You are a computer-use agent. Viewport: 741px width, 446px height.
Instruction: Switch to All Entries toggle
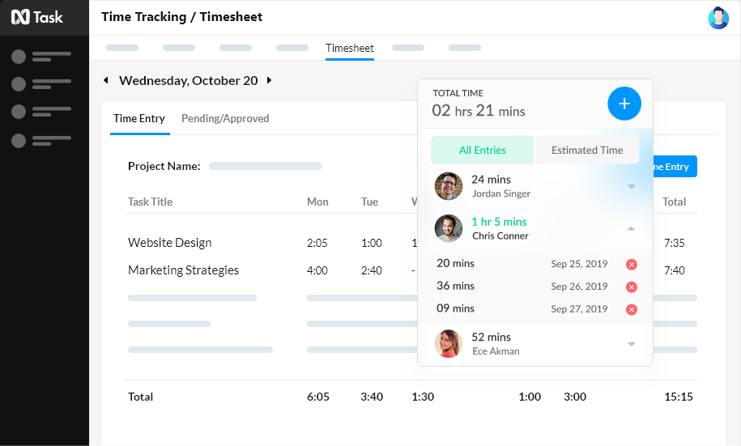[482, 150]
